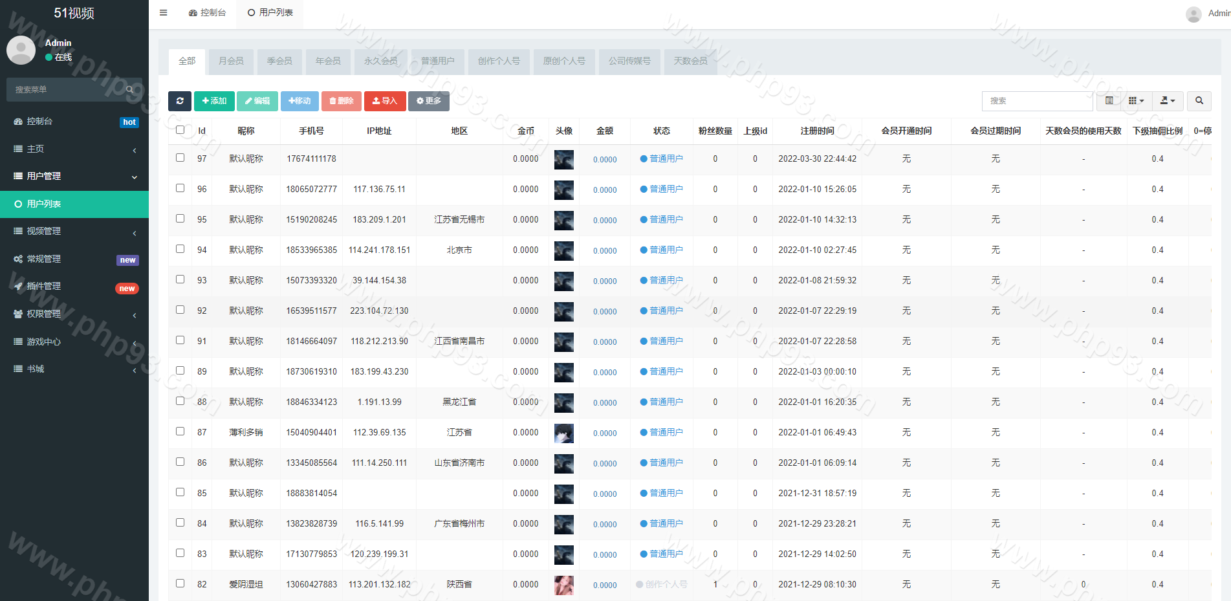
Task: Switch to the 月会员 filter tab
Action: (231, 61)
